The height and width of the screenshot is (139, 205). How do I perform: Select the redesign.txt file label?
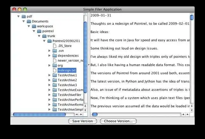[67, 70]
